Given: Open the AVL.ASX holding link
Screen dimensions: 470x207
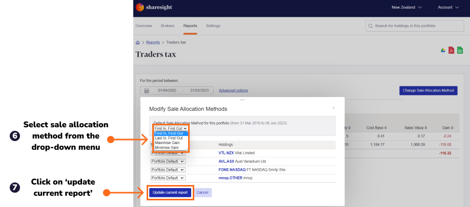Looking at the screenshot, I should [227, 162].
